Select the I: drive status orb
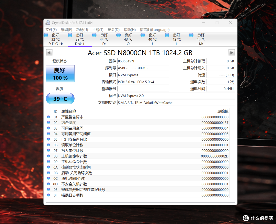Screen dimensions: 276x224 pos(167,35)
